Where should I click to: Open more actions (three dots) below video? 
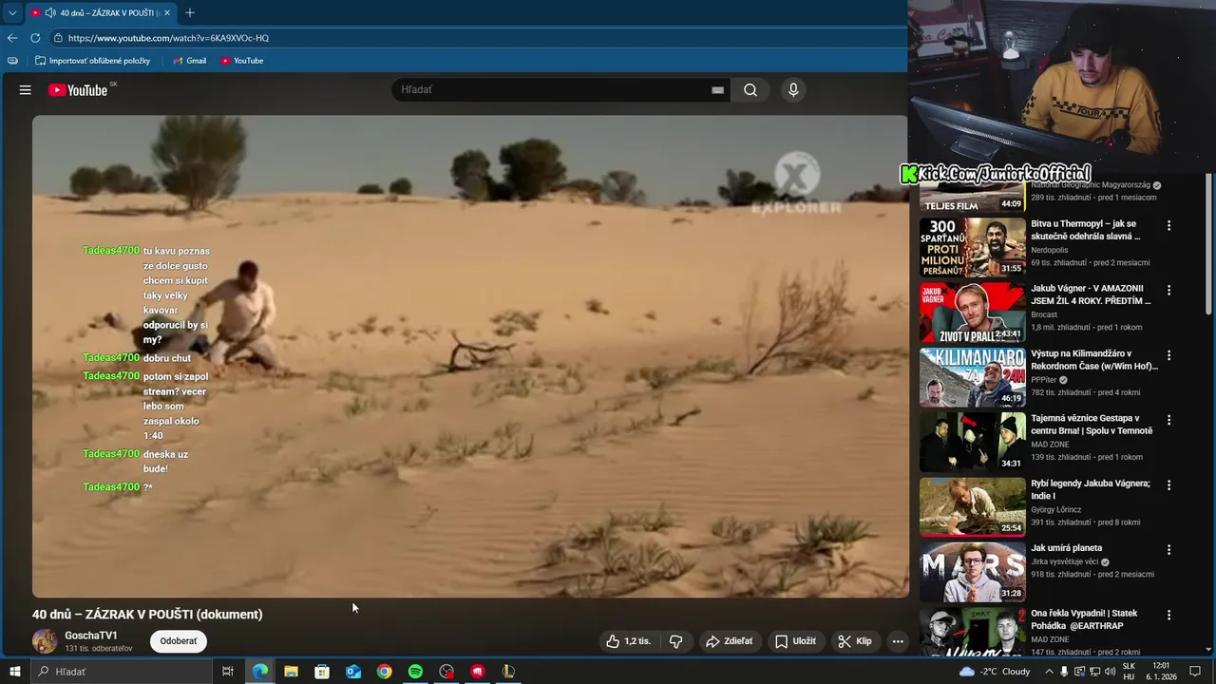pyautogui.click(x=898, y=641)
